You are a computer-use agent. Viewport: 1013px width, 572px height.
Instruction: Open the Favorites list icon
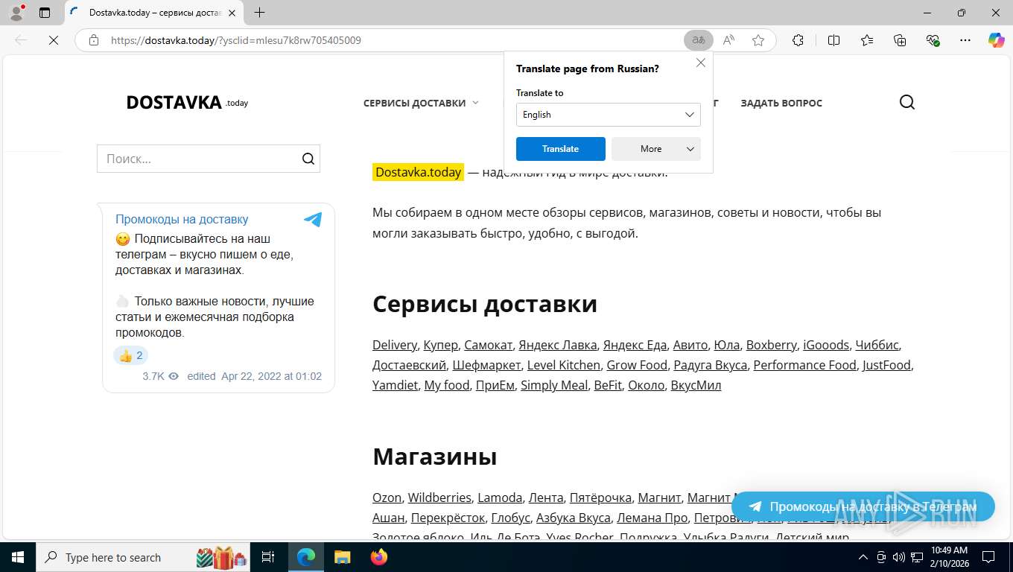tap(867, 40)
